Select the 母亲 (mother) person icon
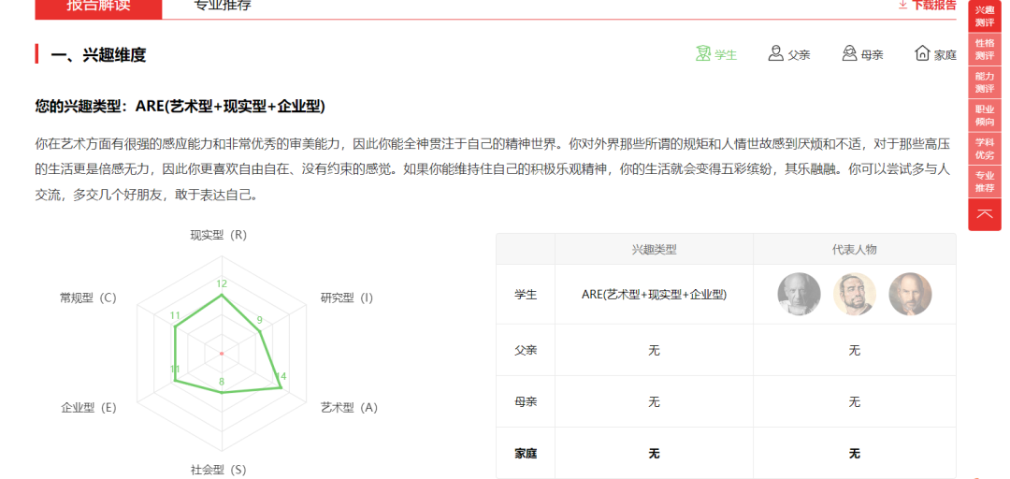 pos(849,53)
